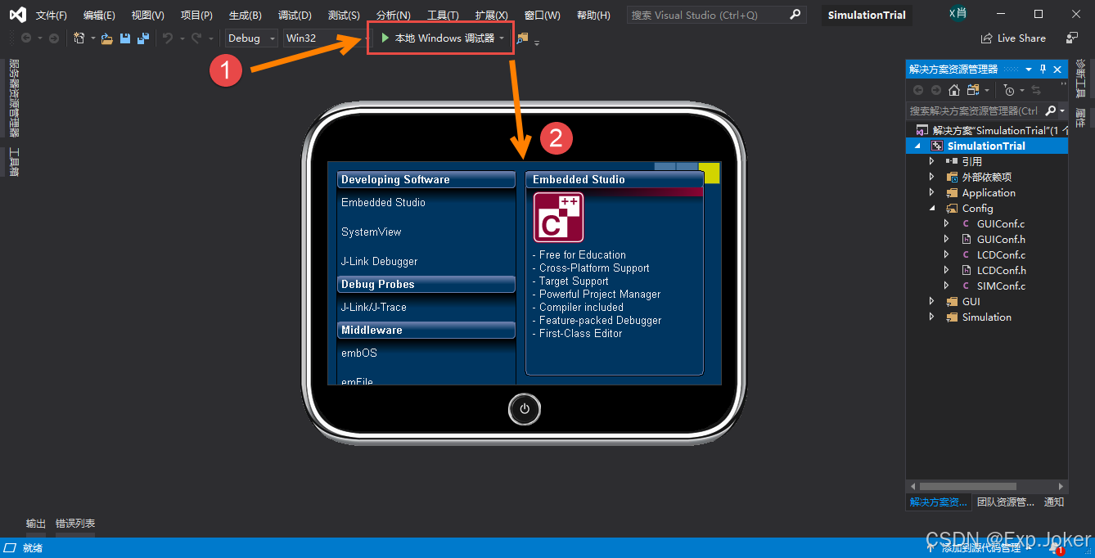This screenshot has height=558, width=1095.
Task: Click the navigate backward arrow in toolbar
Action: tap(26, 38)
